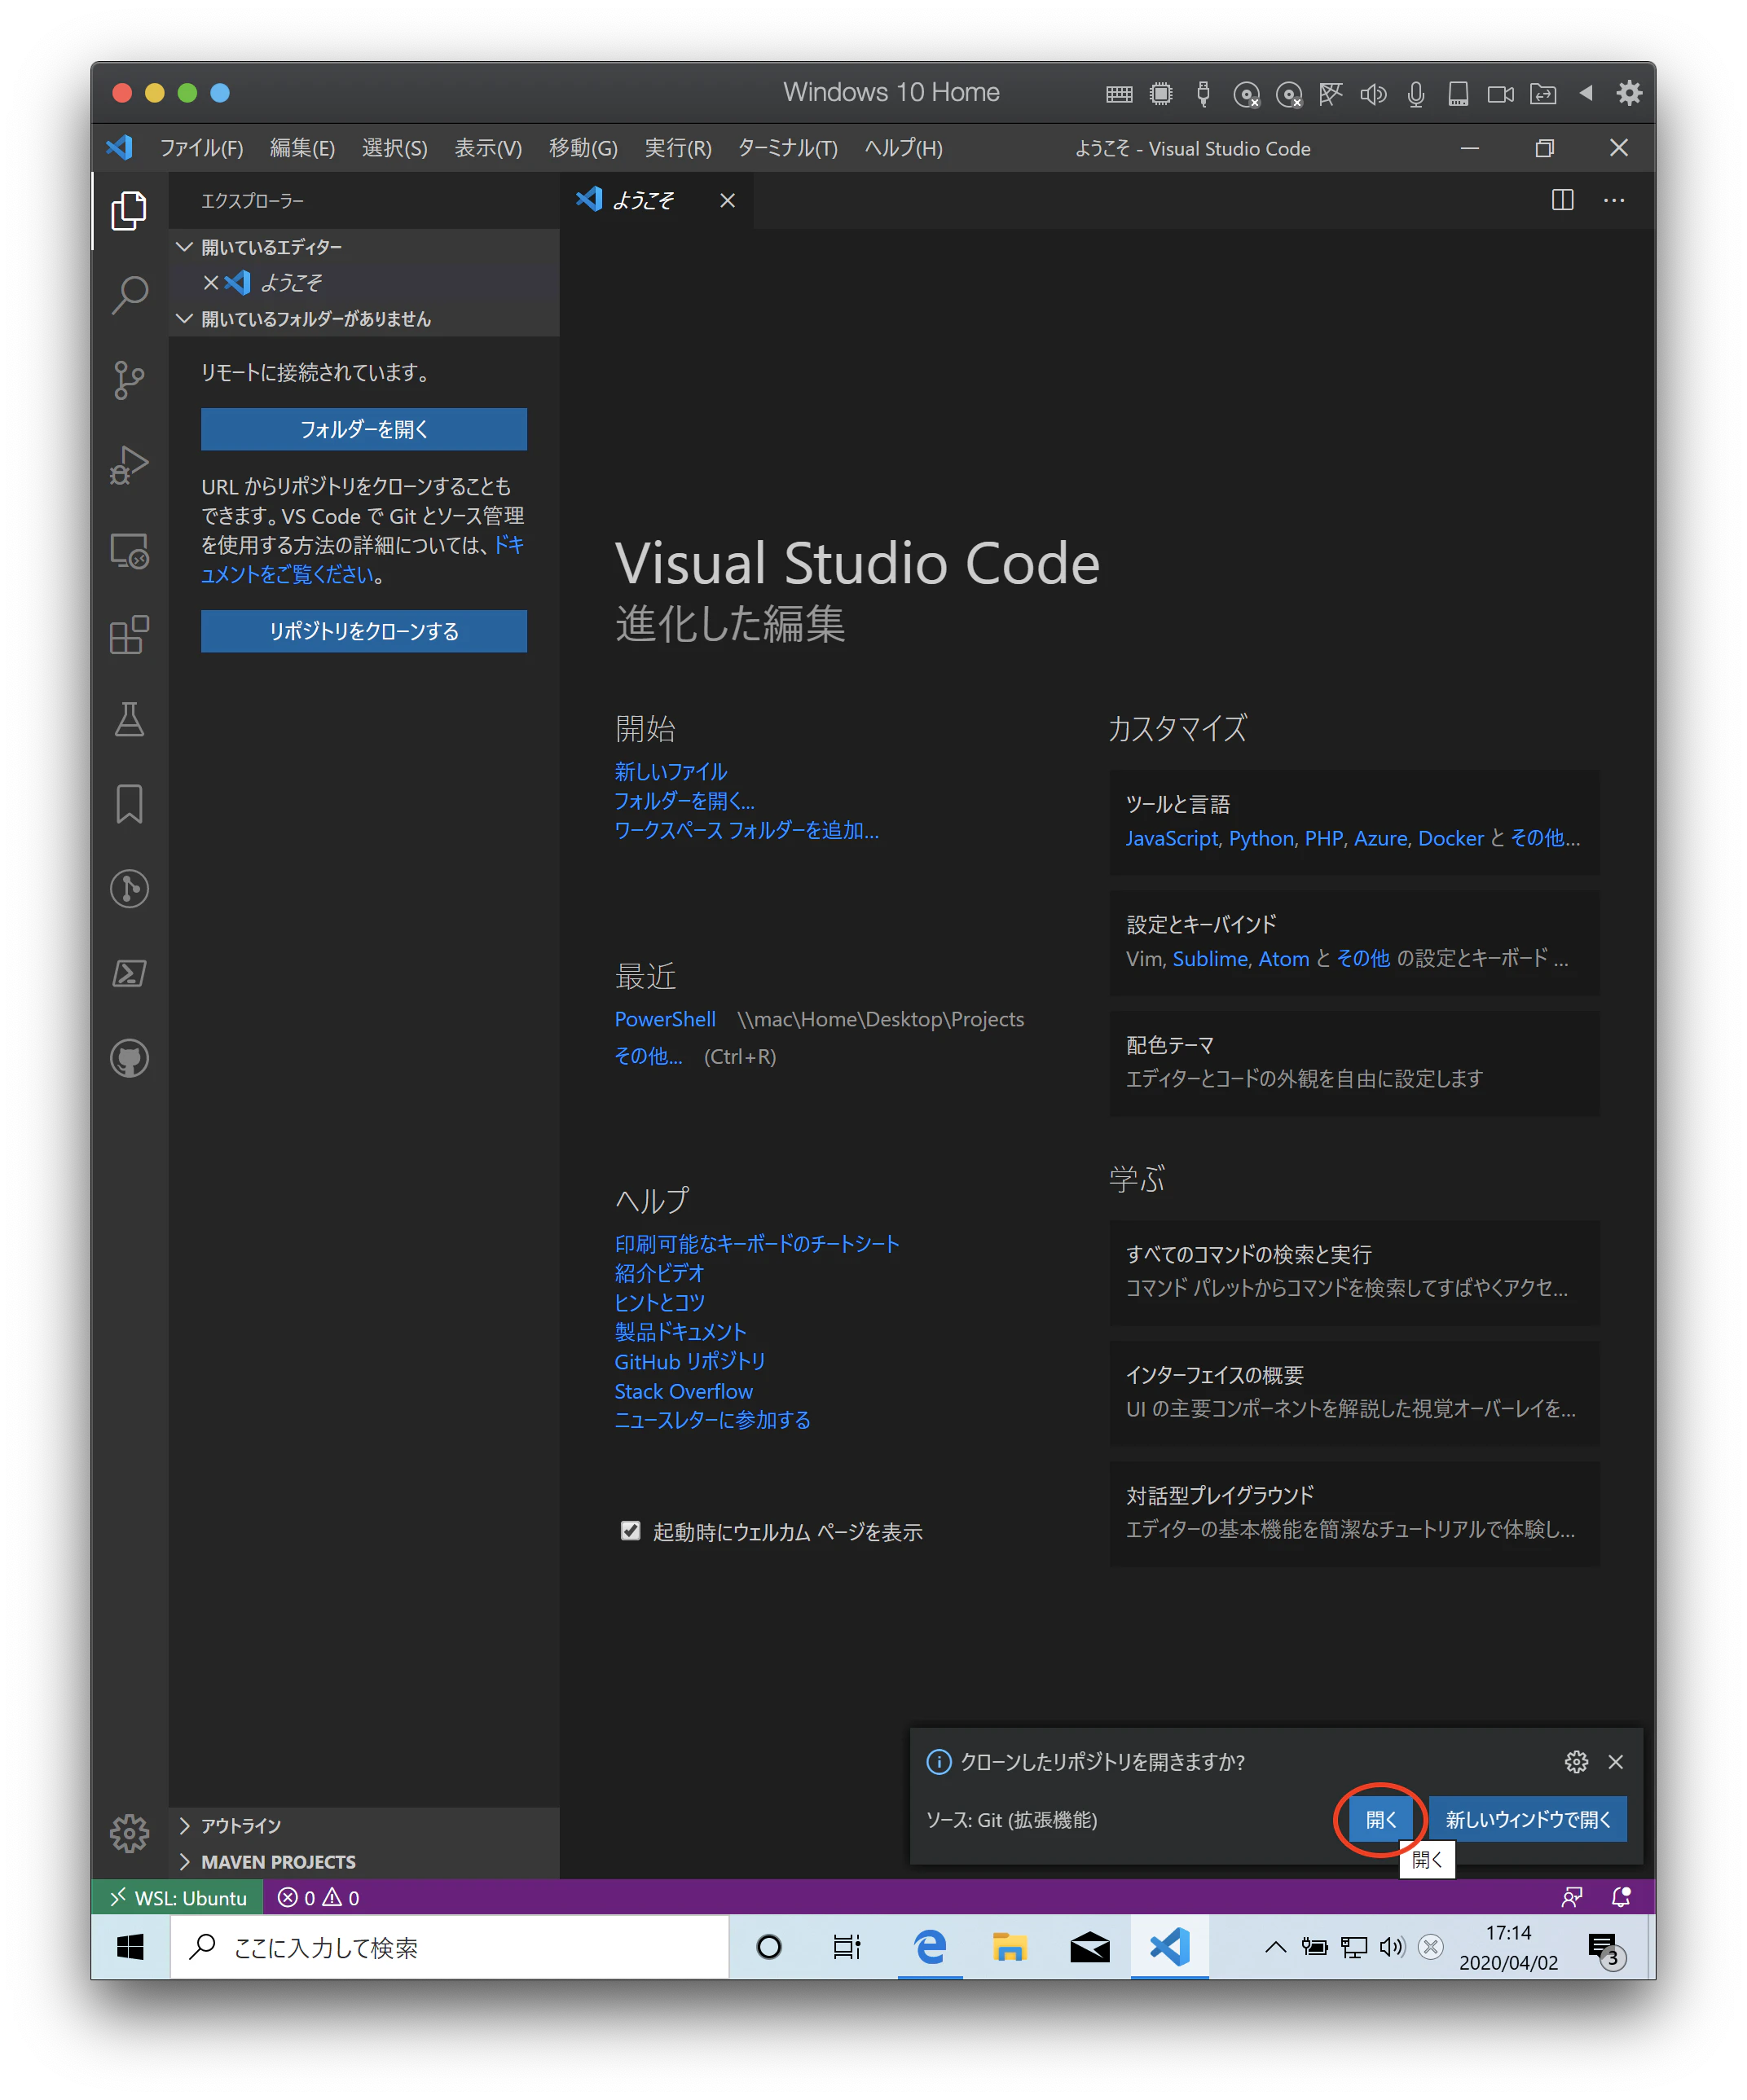The image size is (1747, 2100).
Task: Click the 印刷可能なキーボードのチートシート link
Action: (x=758, y=1244)
